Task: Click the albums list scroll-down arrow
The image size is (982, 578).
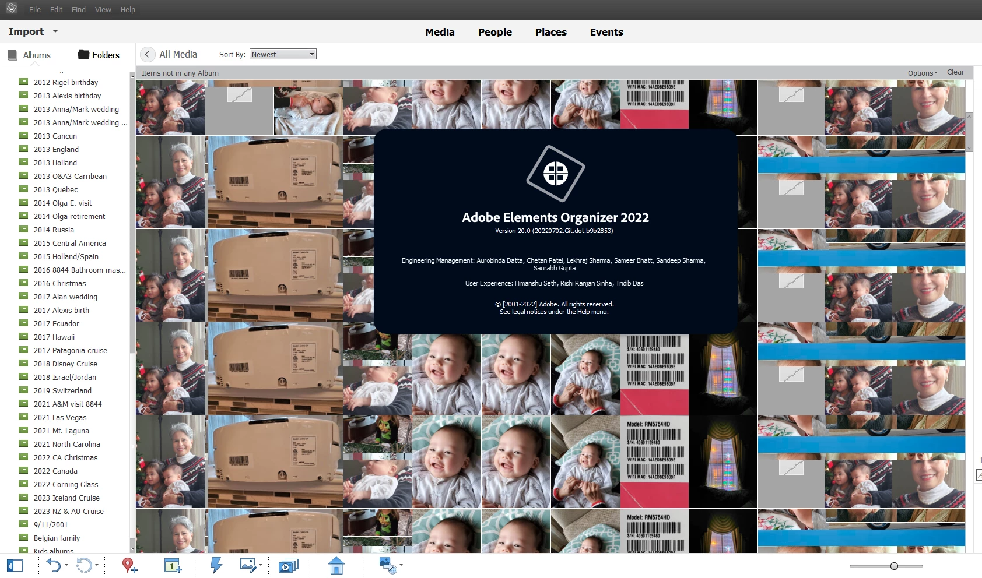Action: pos(132,548)
